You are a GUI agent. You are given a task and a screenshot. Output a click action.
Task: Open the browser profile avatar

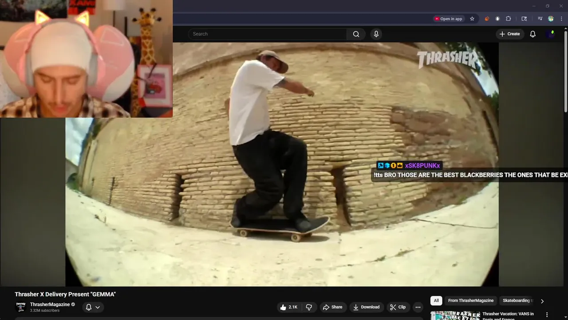pos(551,19)
